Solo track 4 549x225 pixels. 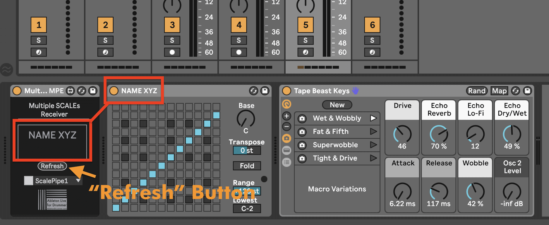click(239, 40)
